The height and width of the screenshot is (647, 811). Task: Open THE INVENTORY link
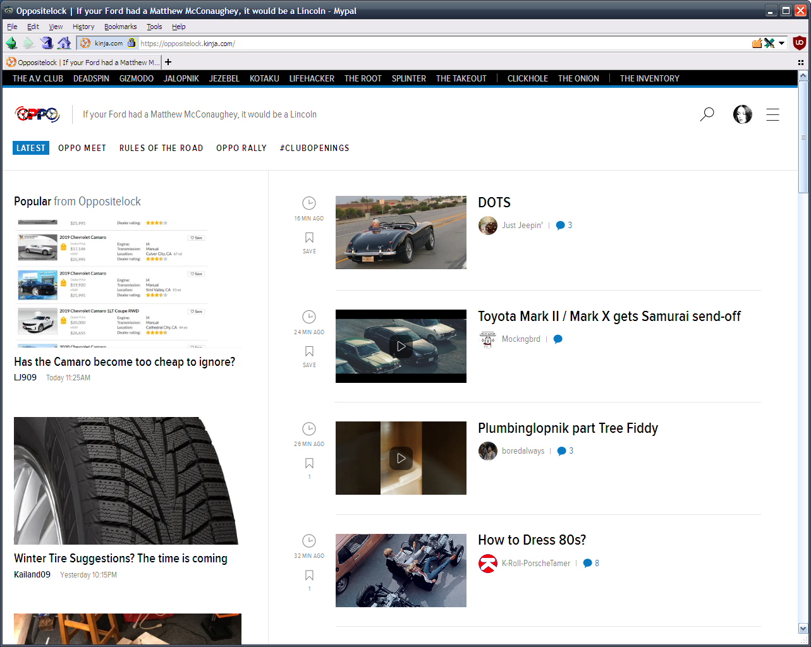click(650, 78)
